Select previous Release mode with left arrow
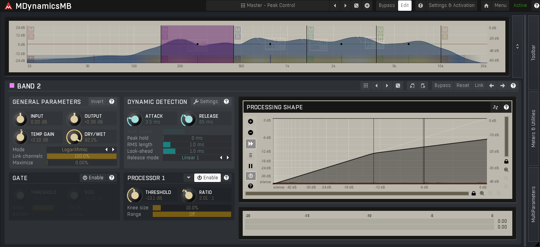 221,158
